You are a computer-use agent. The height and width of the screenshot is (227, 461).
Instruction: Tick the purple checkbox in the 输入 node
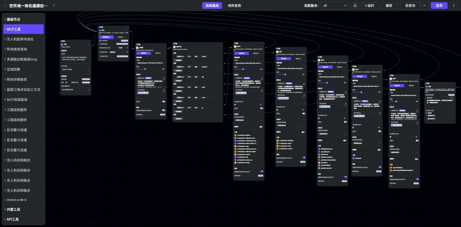(x=127, y=52)
